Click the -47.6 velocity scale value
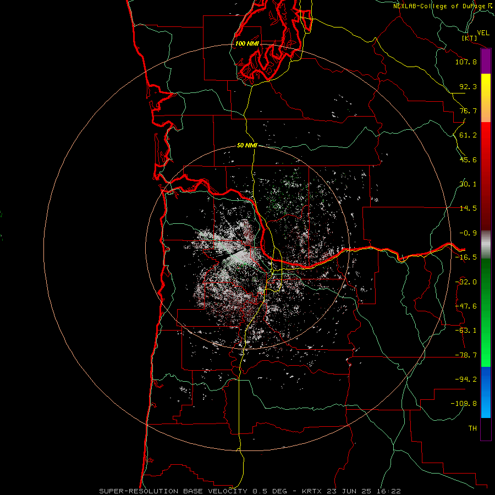Screen dimensions: 495x495 [466, 306]
